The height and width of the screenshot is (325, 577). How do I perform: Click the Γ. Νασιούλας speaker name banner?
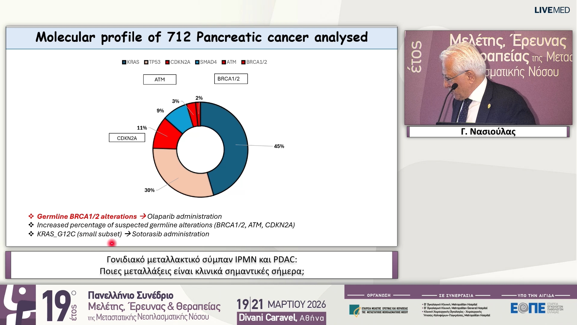click(488, 132)
